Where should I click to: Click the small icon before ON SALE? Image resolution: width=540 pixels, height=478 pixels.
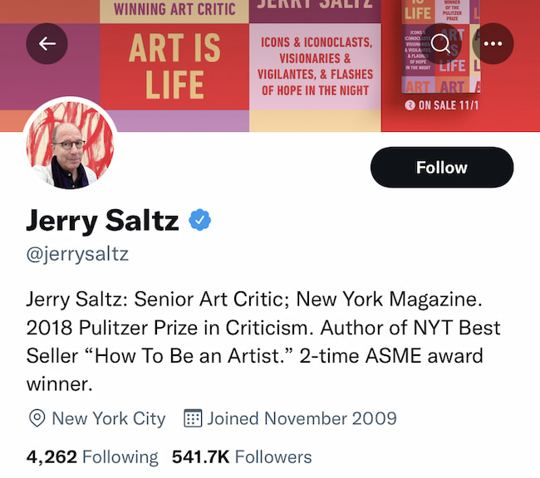click(x=409, y=105)
